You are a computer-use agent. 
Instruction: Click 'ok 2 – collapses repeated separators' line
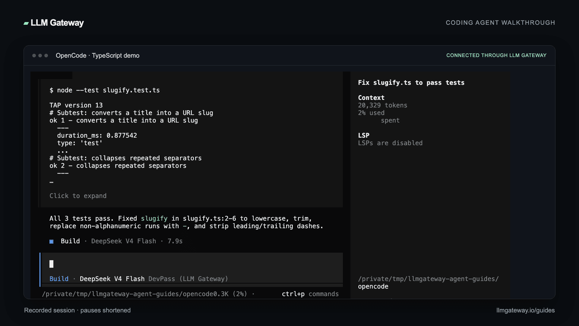118,166
